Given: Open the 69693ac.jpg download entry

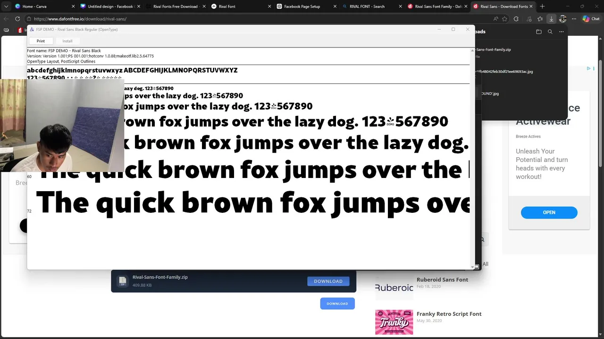Looking at the screenshot, I should (504, 72).
